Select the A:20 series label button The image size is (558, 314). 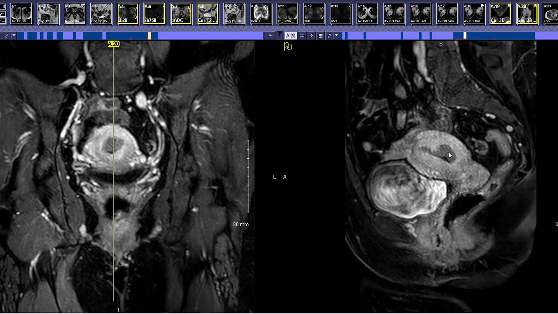291,36
